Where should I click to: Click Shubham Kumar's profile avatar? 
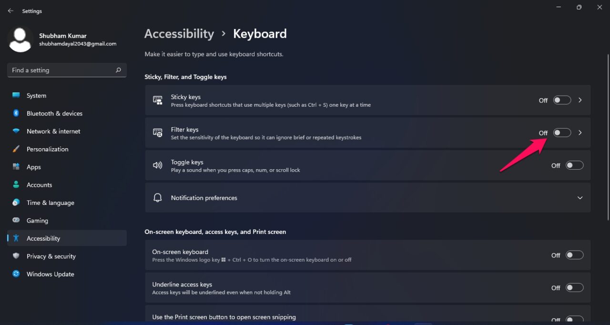[20, 39]
